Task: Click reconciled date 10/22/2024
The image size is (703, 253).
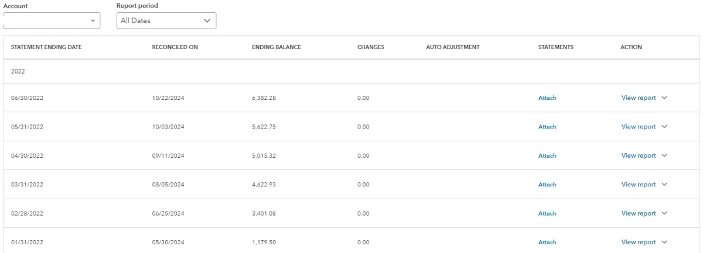Action: [168, 98]
